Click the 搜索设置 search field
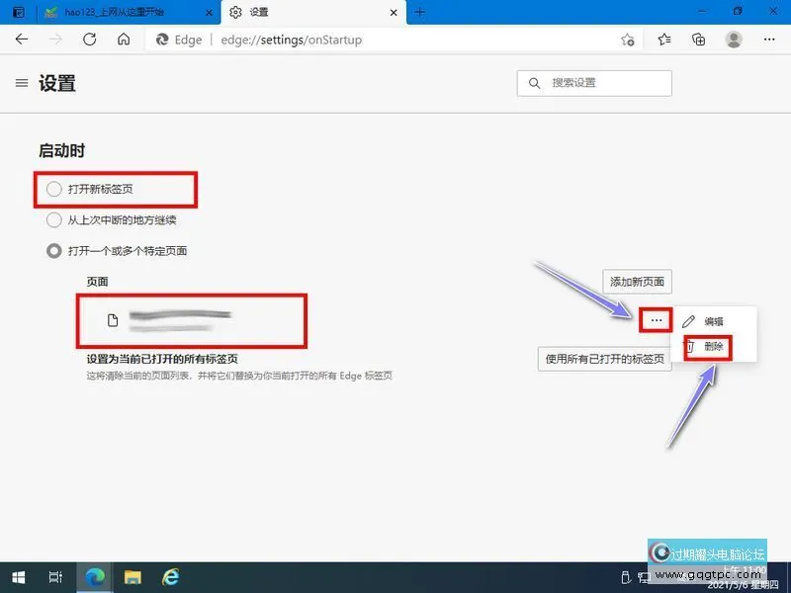The height and width of the screenshot is (593, 791). click(x=593, y=83)
